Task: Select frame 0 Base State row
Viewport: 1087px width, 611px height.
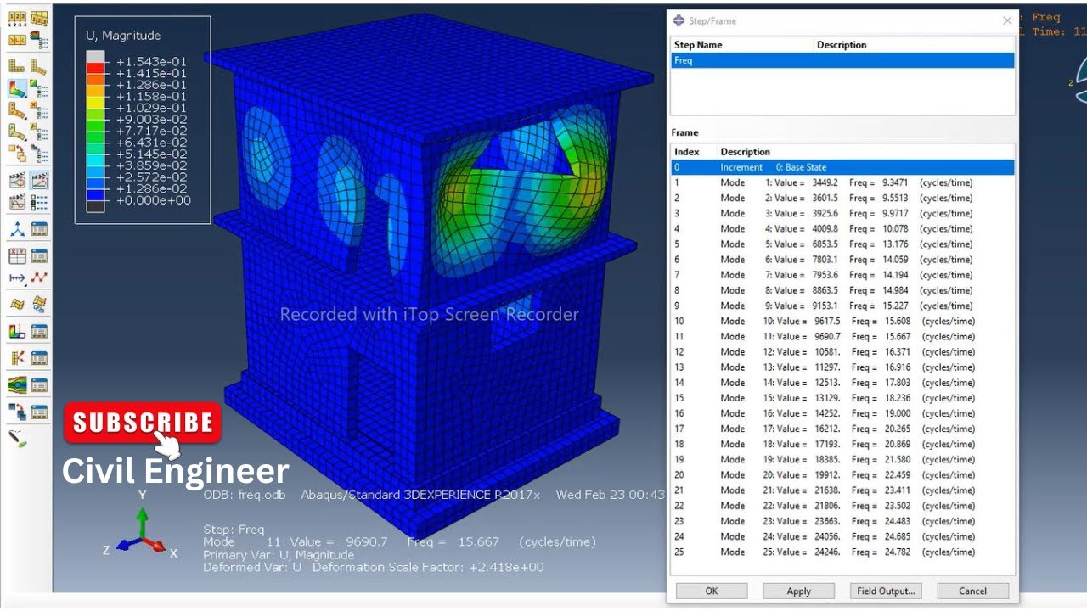Action: click(x=842, y=167)
